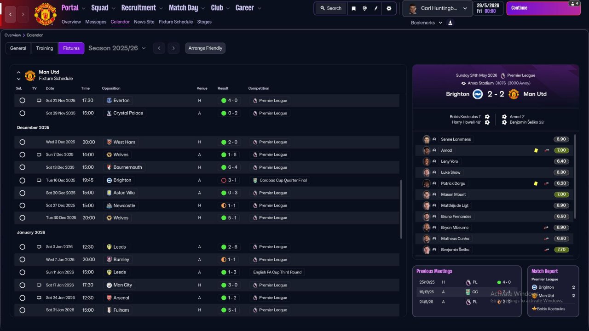Select the Aston Villa fixture radio button
This screenshot has height=331, width=589.
click(22, 193)
